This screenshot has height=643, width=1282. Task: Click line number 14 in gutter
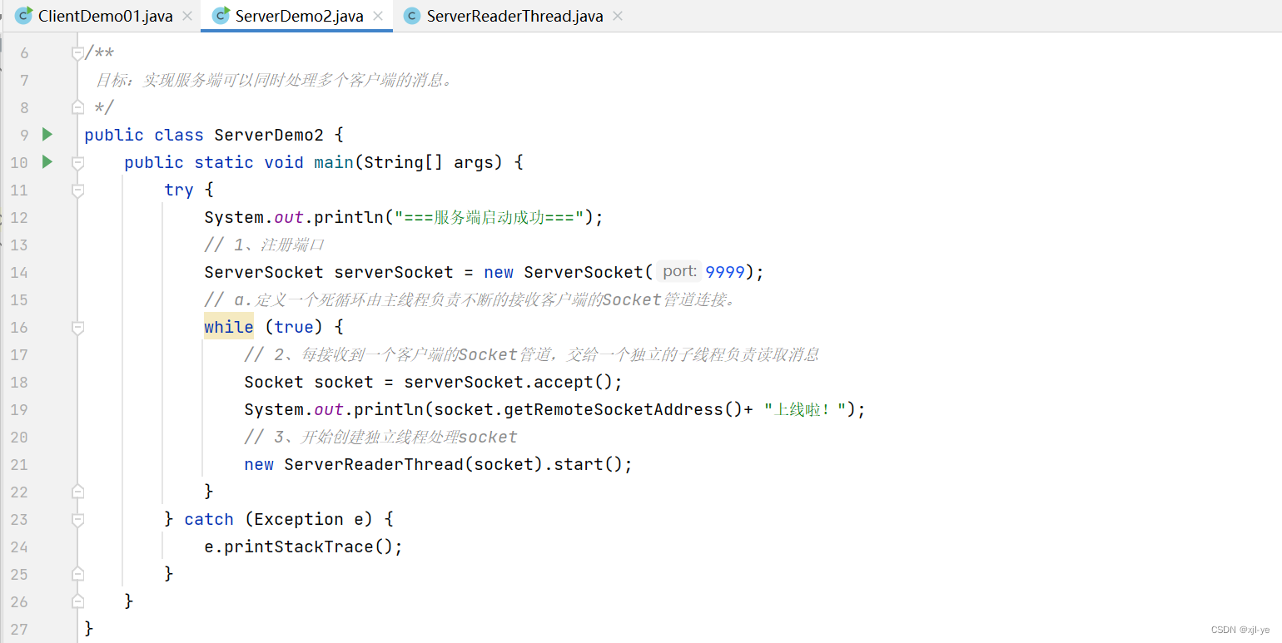19,272
